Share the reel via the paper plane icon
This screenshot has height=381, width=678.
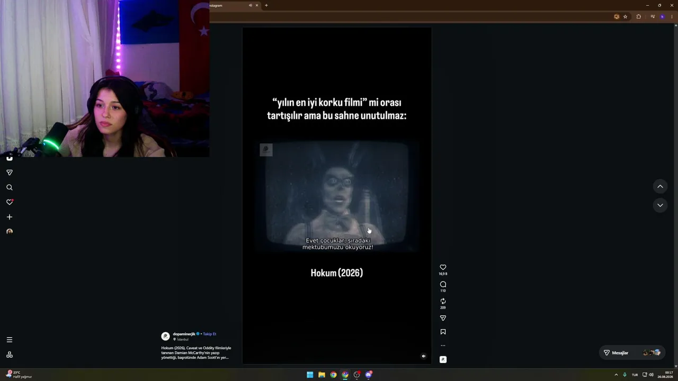(x=443, y=318)
